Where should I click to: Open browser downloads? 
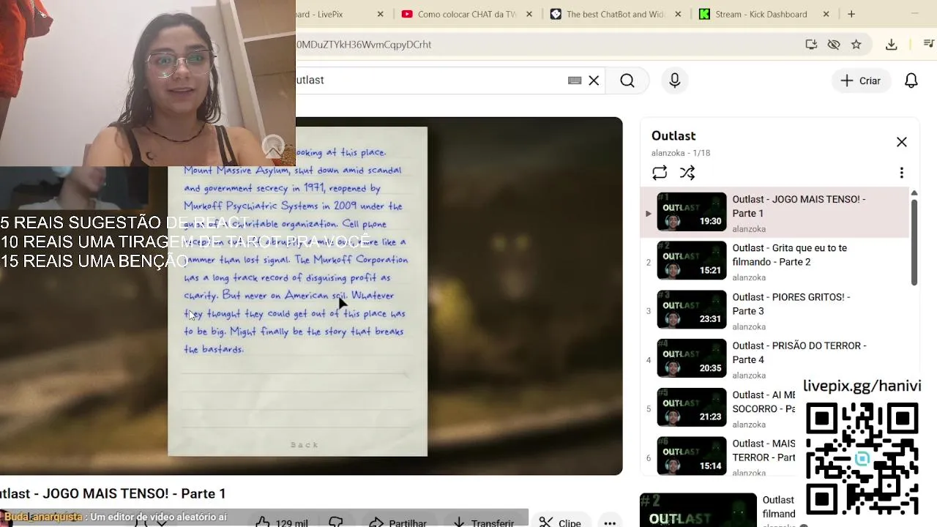pos(891,45)
